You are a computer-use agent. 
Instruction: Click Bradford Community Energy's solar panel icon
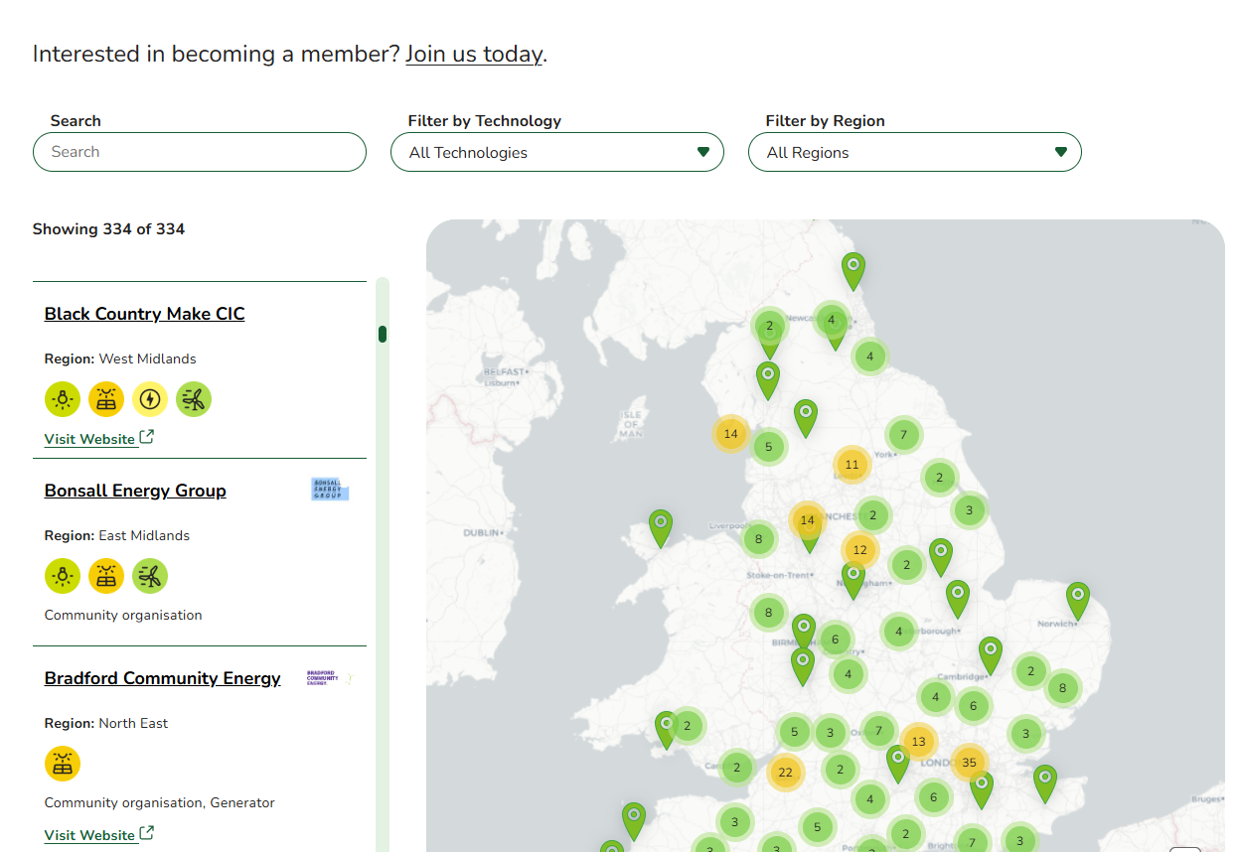pyautogui.click(x=63, y=764)
